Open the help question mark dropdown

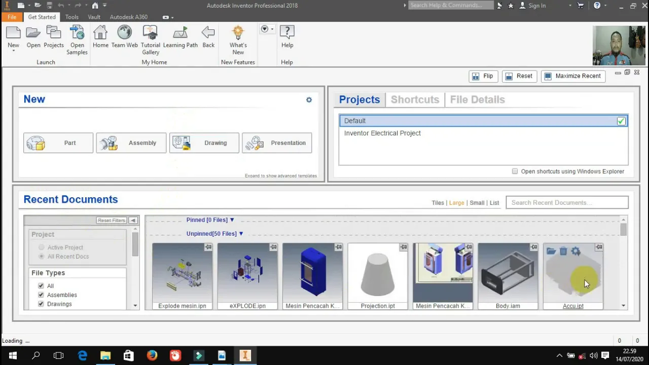click(605, 6)
